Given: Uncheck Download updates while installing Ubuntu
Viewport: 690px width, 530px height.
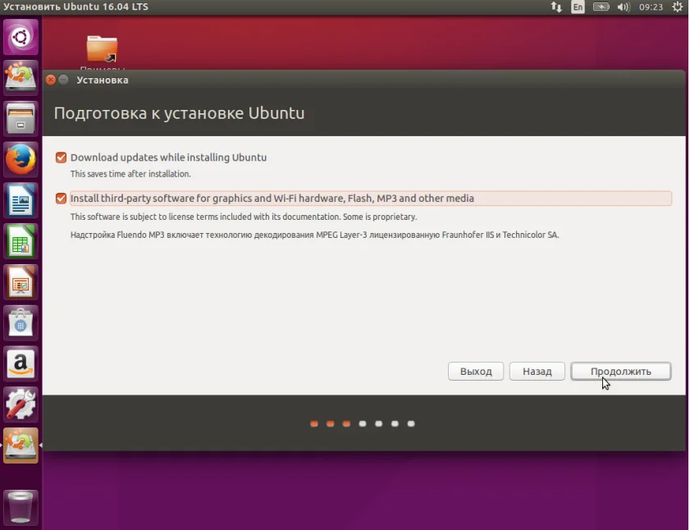Looking at the screenshot, I should pos(62,158).
